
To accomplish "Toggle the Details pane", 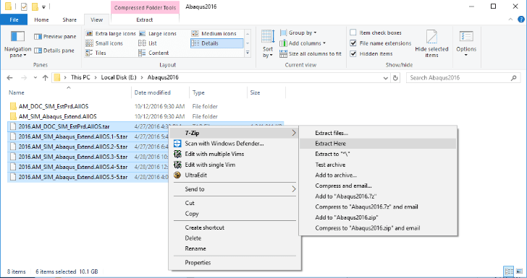I will click(54, 51).
